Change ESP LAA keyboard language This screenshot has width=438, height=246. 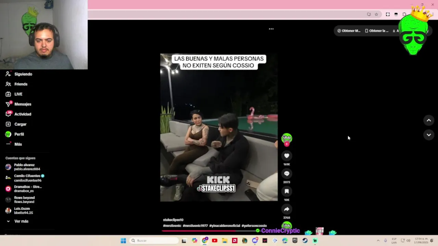(394, 241)
